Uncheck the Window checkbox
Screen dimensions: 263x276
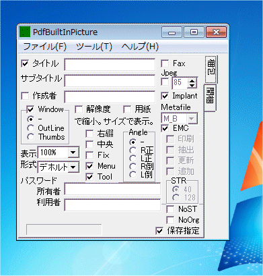[x=30, y=109]
